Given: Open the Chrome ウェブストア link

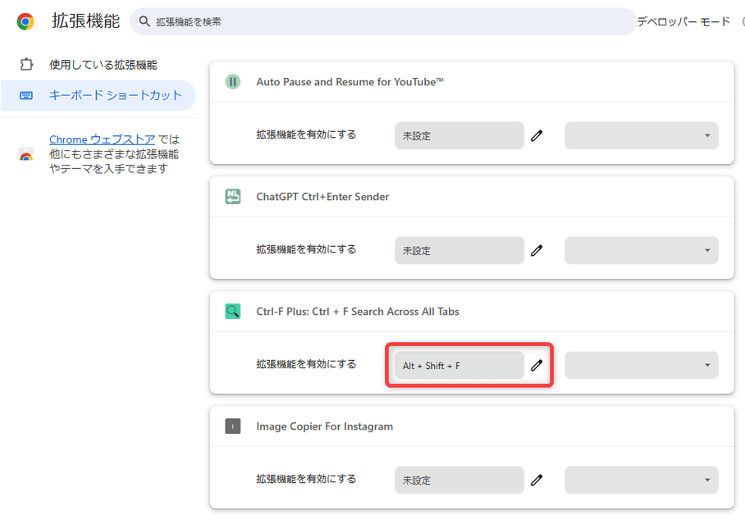Looking at the screenshot, I should [x=103, y=139].
